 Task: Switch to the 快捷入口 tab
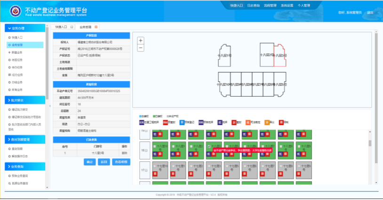61,27
